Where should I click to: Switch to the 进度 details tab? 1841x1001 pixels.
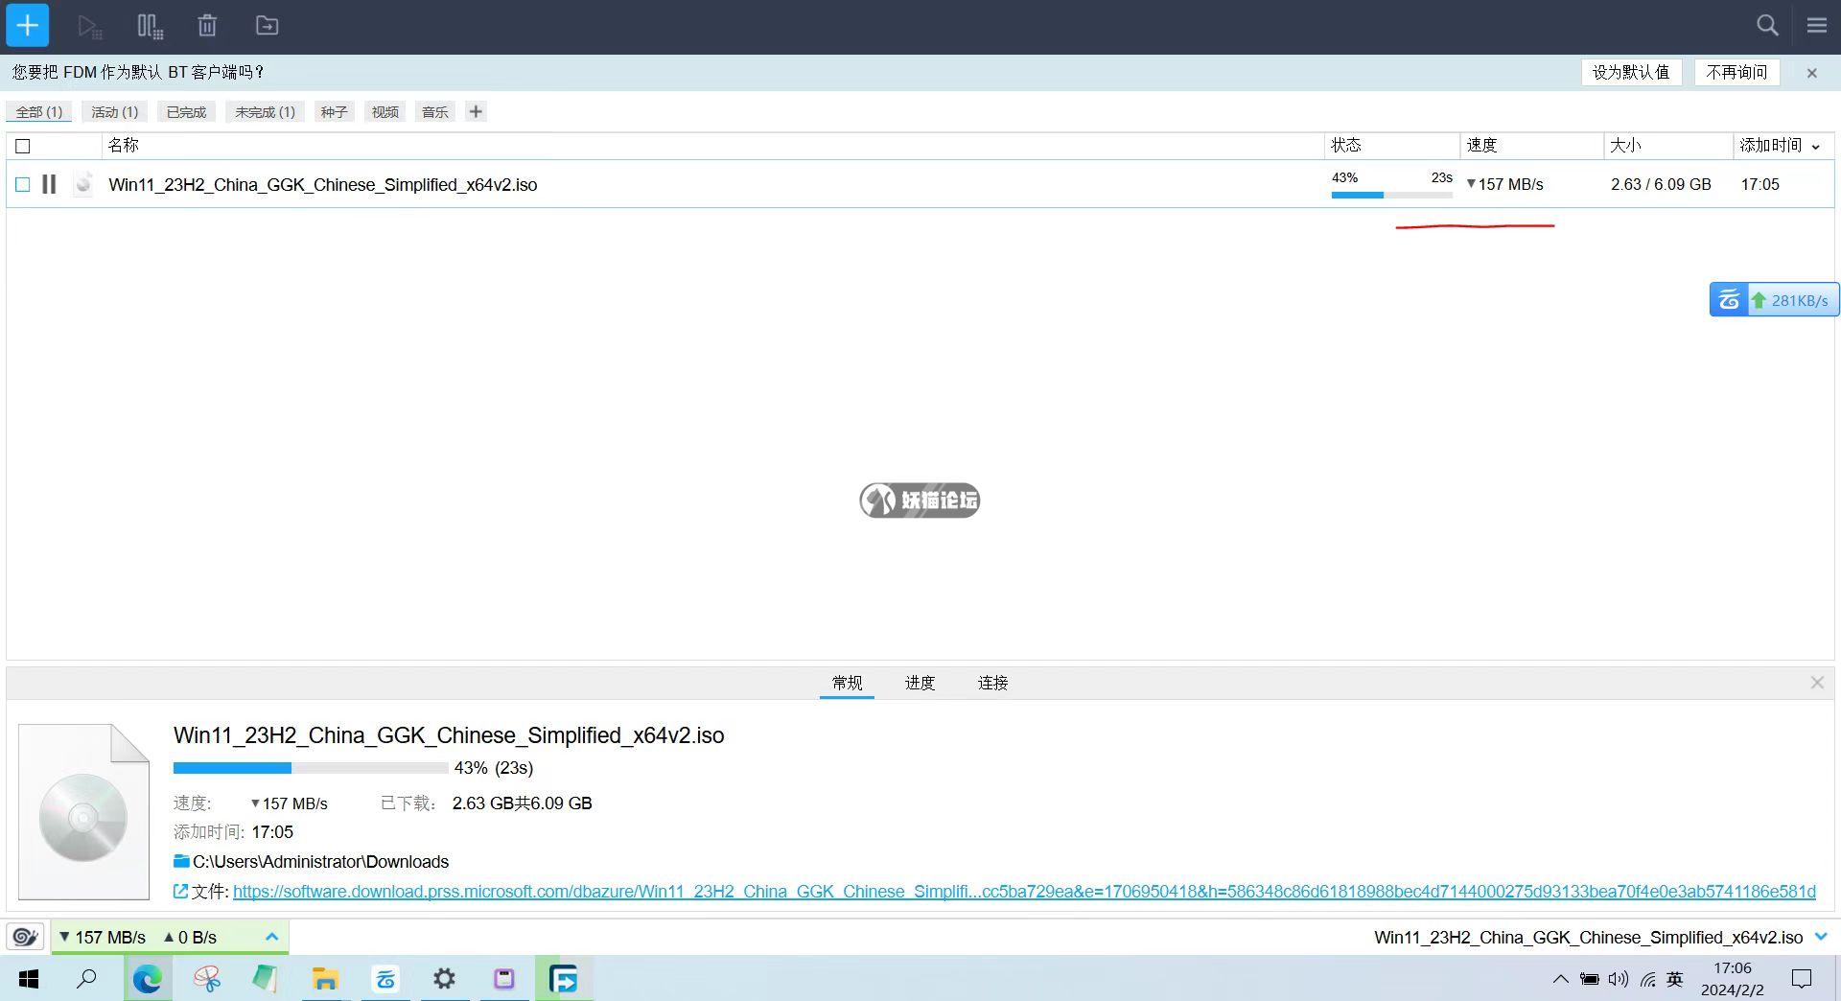920,683
